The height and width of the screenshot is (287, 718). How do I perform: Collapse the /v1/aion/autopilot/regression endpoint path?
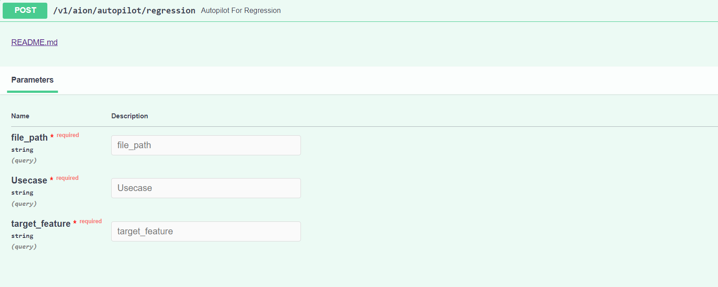click(x=124, y=11)
